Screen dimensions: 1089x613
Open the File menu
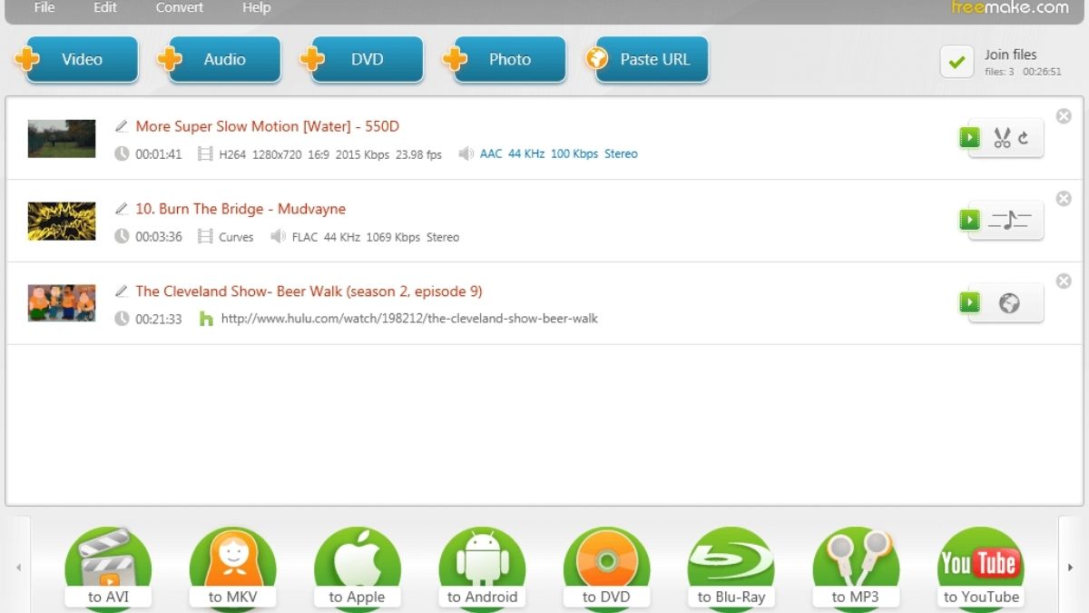pos(44,7)
